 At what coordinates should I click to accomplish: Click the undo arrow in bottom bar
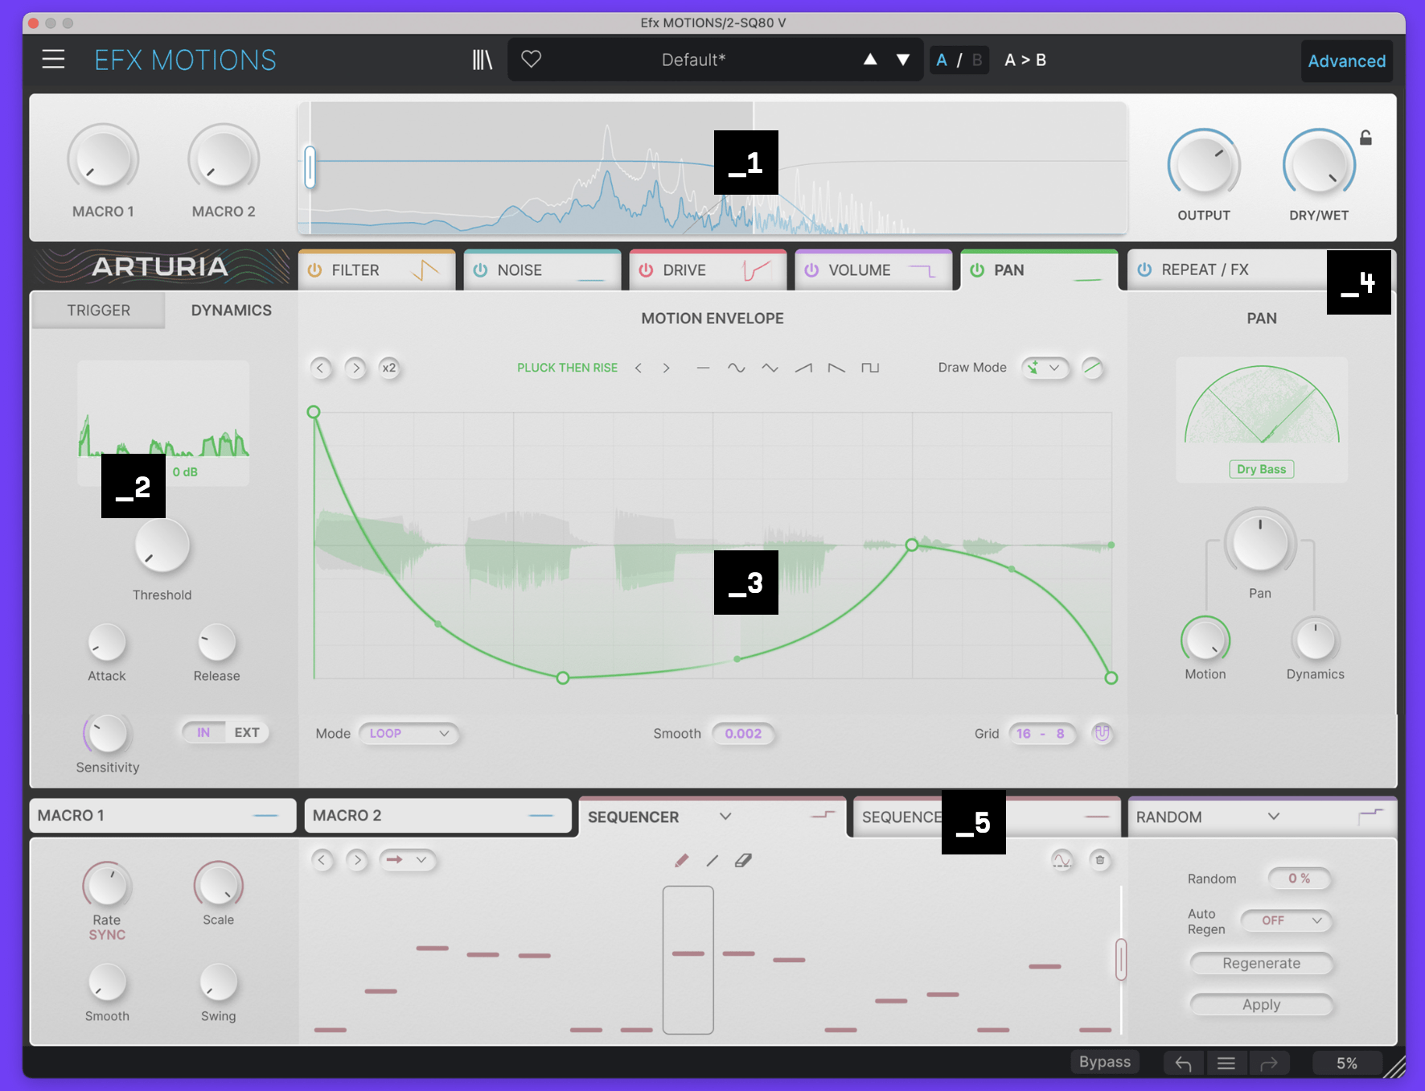coord(1183,1064)
